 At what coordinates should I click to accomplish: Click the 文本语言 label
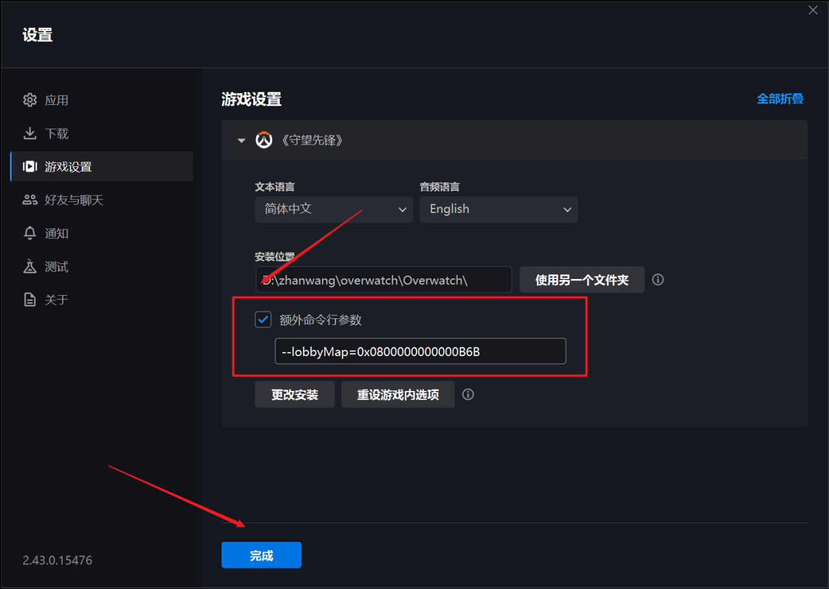pyautogui.click(x=275, y=187)
